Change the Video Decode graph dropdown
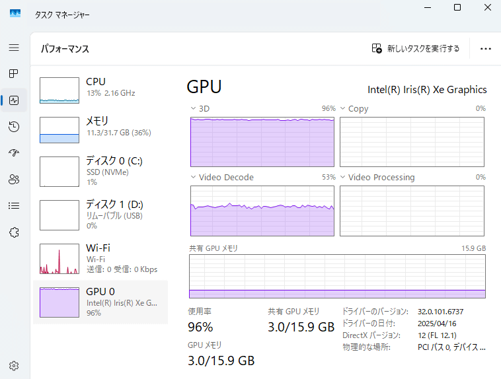 click(x=193, y=177)
